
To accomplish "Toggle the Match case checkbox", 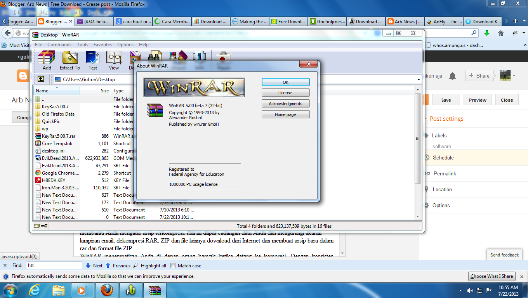I will (x=173, y=266).
